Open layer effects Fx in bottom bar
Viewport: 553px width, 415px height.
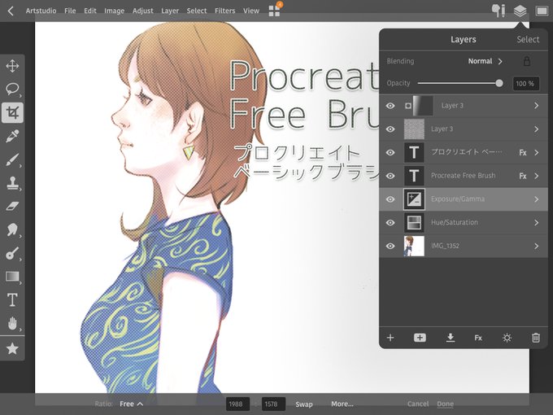(478, 338)
